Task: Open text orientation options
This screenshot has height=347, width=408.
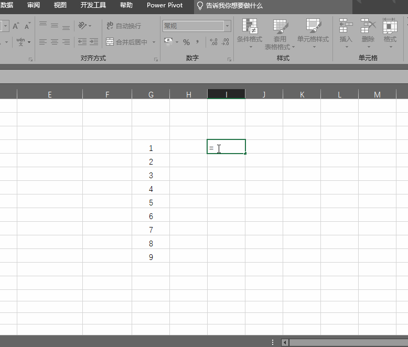Action: (84, 26)
